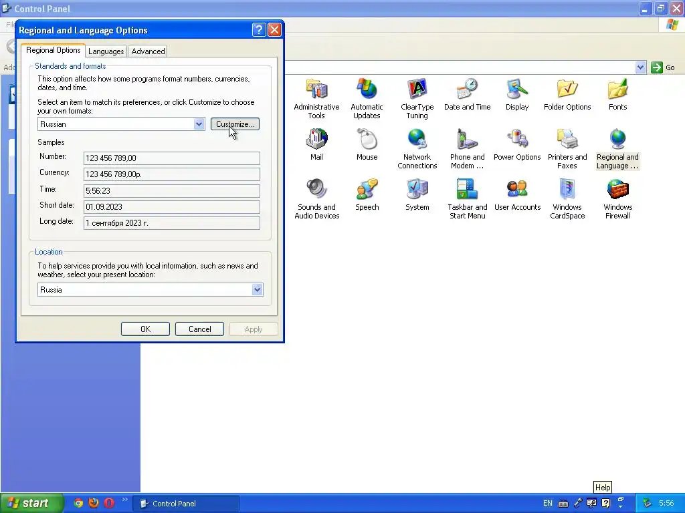The height and width of the screenshot is (513, 685).
Task: Switch to the Languages tab
Action: tap(106, 51)
